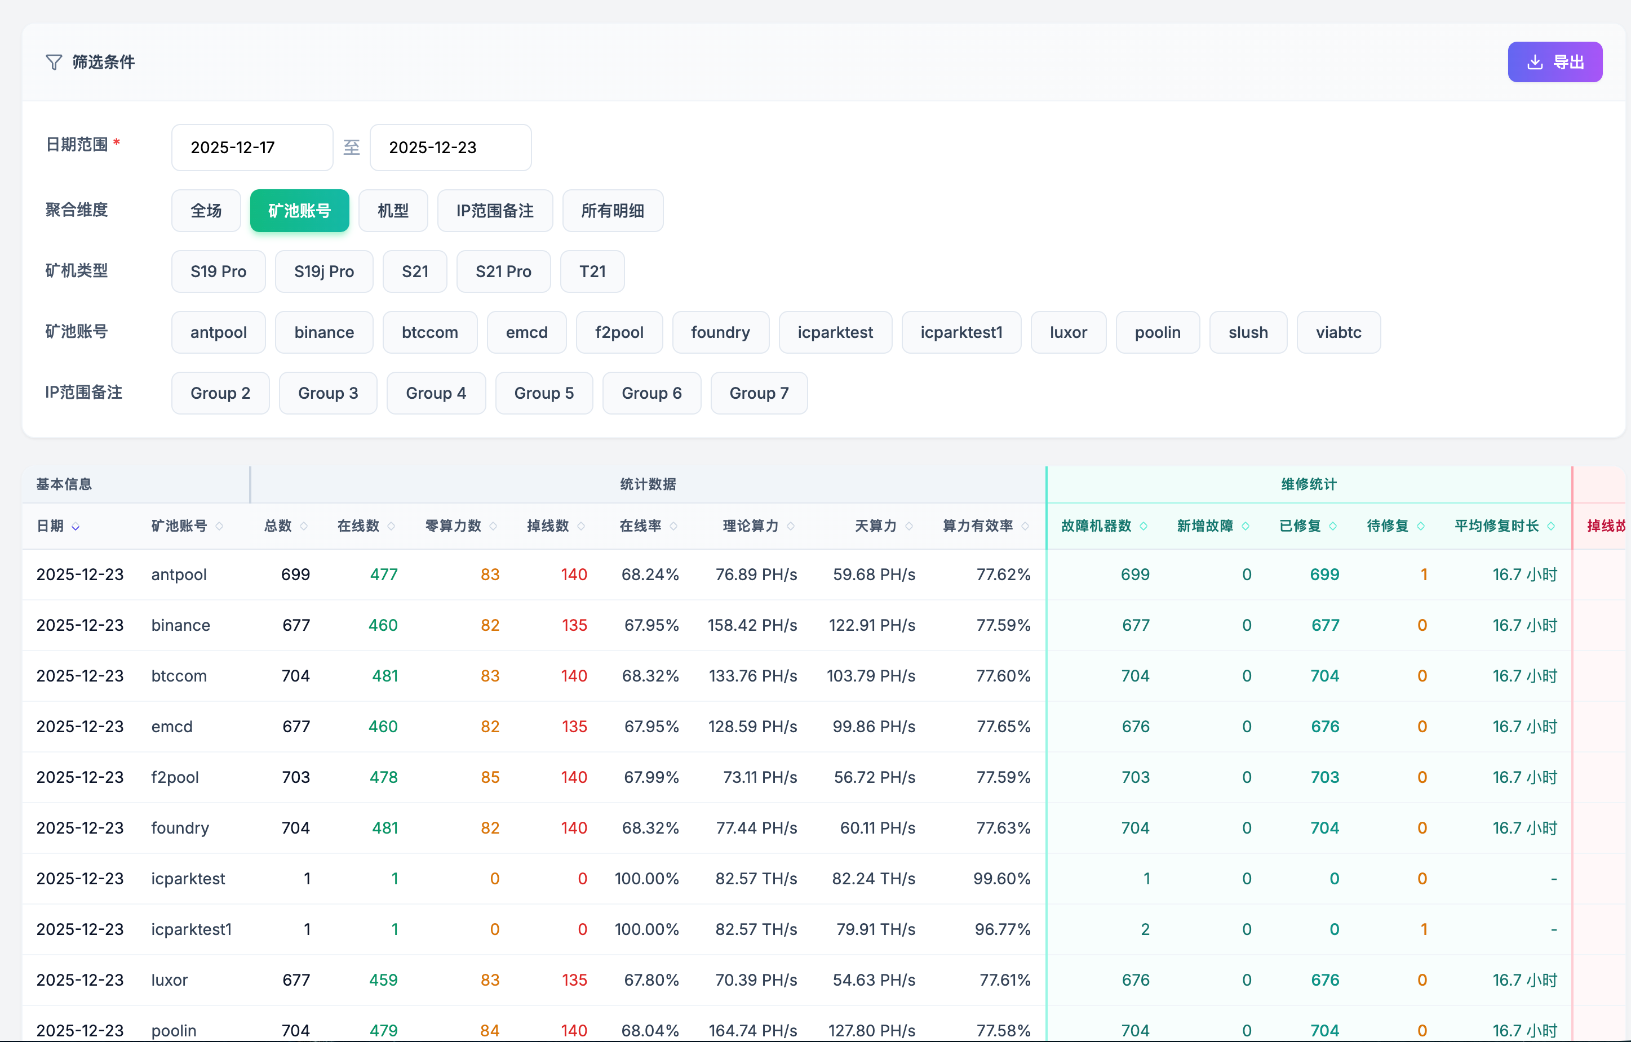1631x1042 pixels.
Task: Open the start date 2025-12-17 picker
Action: click(x=251, y=148)
